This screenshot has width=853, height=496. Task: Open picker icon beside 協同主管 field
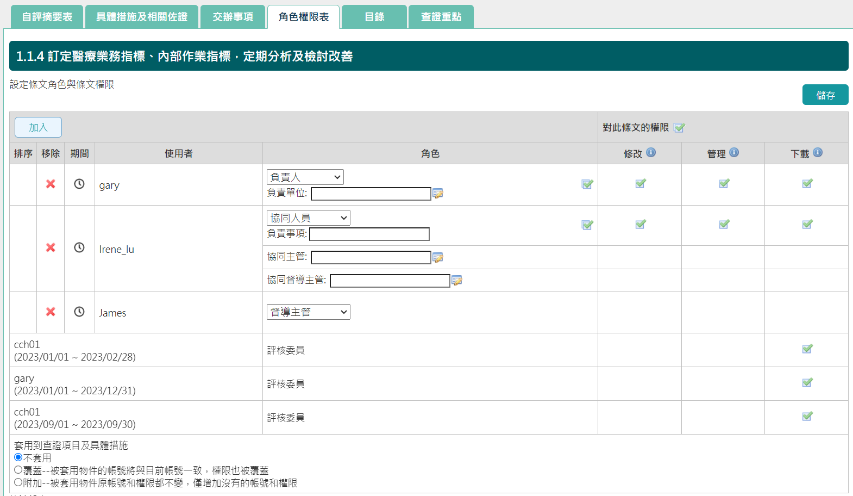(x=438, y=257)
